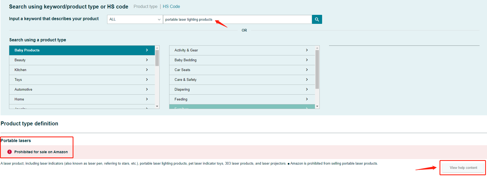Switch to HS Code tab
This screenshot has width=487, height=176.
(x=171, y=6)
